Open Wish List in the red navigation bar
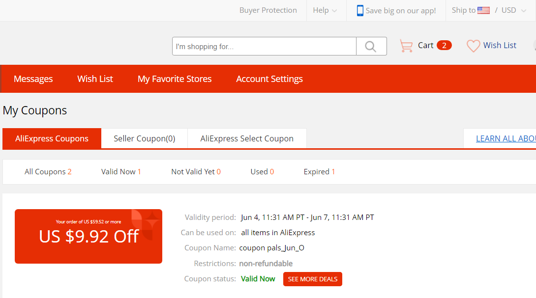The width and height of the screenshot is (536, 298). [95, 79]
